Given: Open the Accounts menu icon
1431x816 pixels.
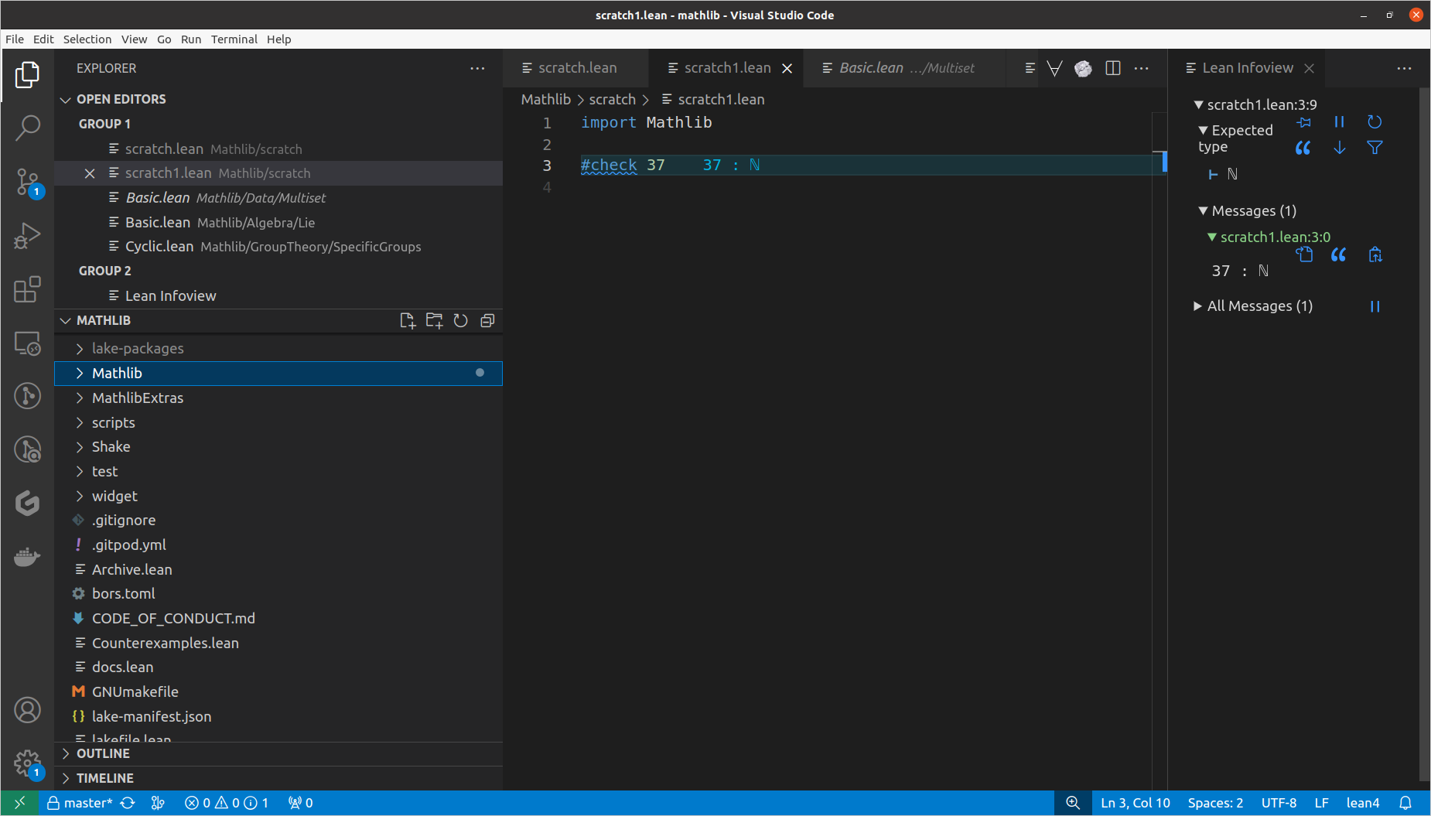Looking at the screenshot, I should (x=27, y=710).
